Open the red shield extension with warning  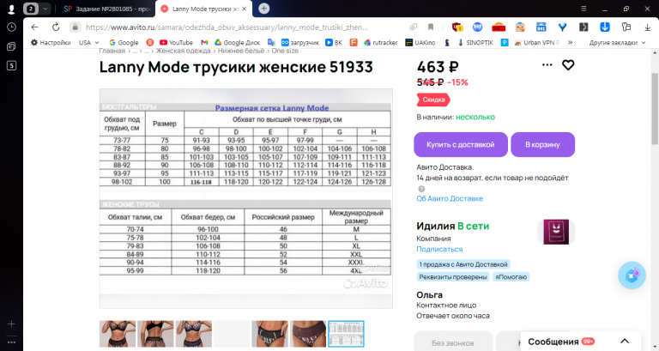pos(457,27)
